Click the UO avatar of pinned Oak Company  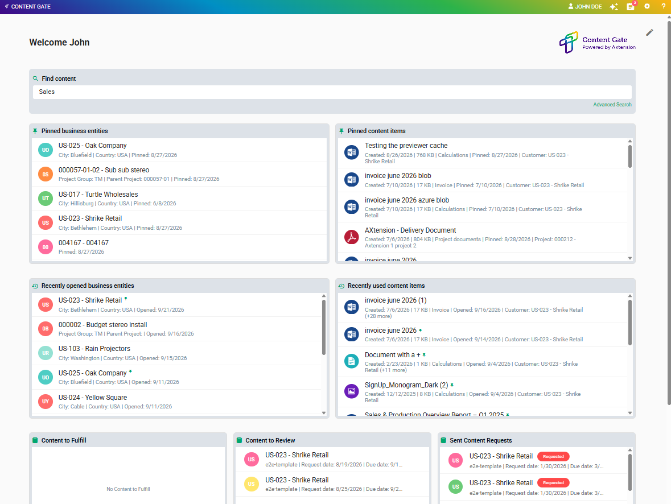(46, 150)
